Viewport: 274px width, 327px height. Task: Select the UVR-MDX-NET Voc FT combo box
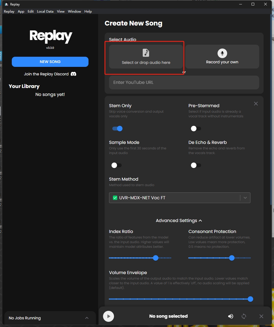tap(179, 198)
